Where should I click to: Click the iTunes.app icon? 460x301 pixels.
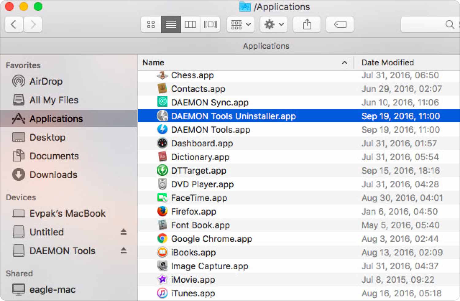tap(162, 293)
